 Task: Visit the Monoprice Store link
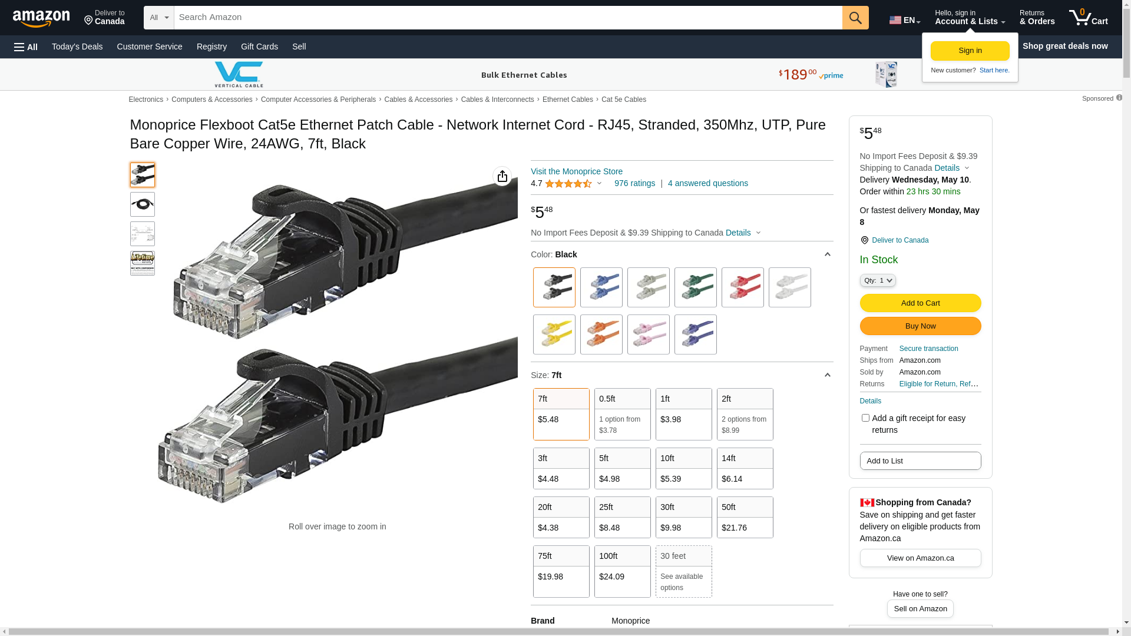[x=576, y=171]
